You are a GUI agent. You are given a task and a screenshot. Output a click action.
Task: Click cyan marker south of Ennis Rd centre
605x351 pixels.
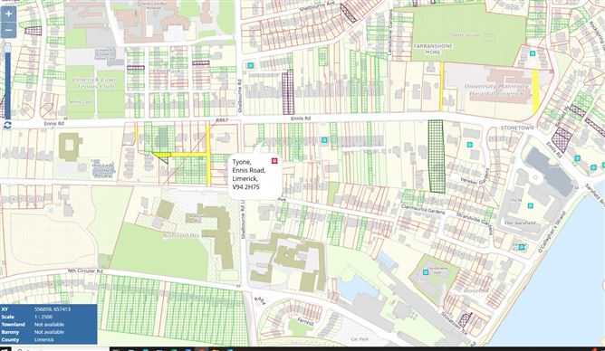point(324,140)
